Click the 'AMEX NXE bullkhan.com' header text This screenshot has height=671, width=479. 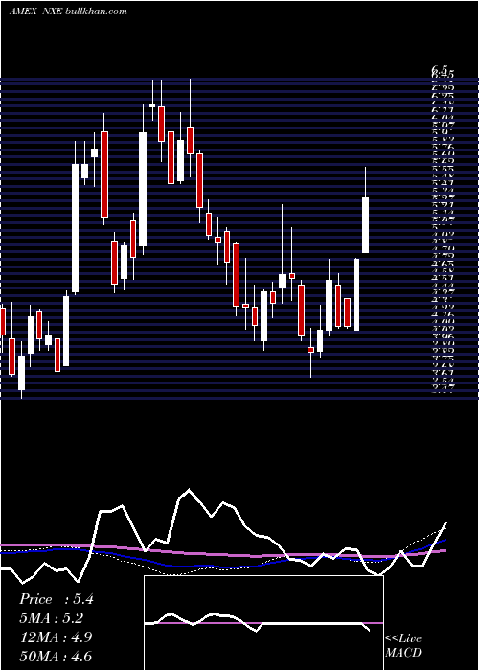point(68,12)
